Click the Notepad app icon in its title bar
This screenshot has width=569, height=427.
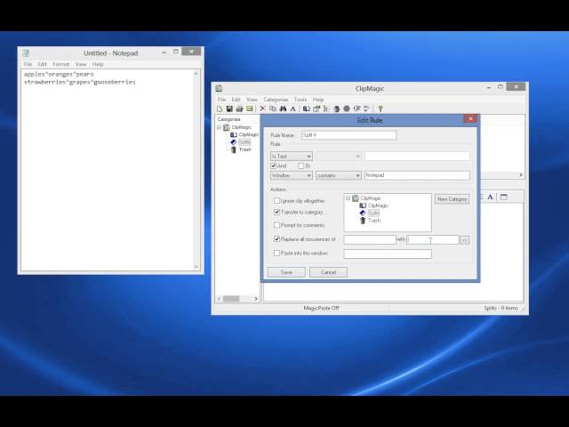(26, 53)
